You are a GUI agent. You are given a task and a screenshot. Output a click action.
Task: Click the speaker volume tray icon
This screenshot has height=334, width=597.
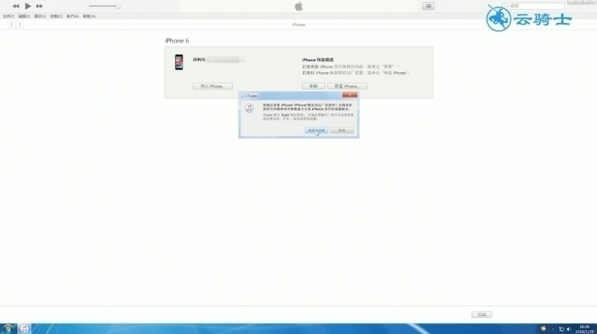569,330
